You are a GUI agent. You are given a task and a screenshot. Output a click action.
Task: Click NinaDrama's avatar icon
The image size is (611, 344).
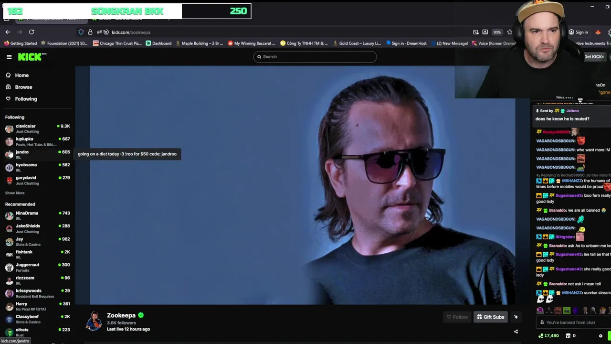[9, 215]
